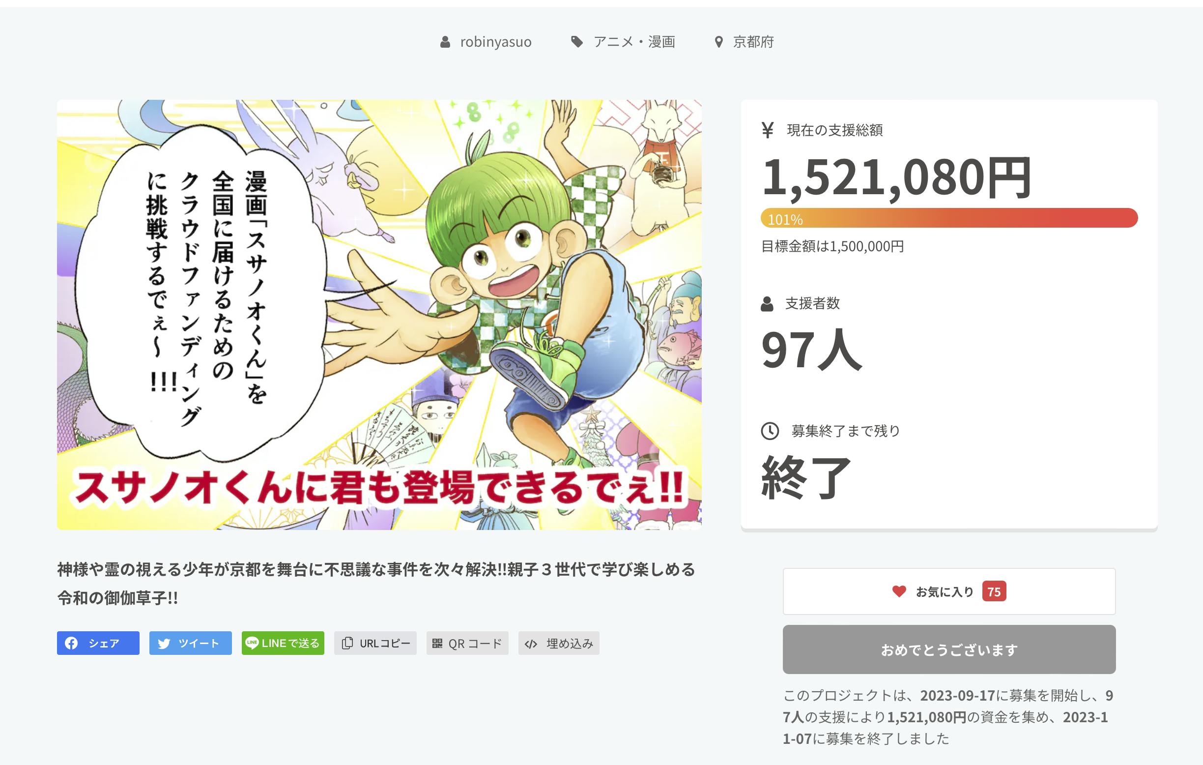Share via the ツイート button
Viewport: 1203px width, 765px height.
(x=190, y=643)
